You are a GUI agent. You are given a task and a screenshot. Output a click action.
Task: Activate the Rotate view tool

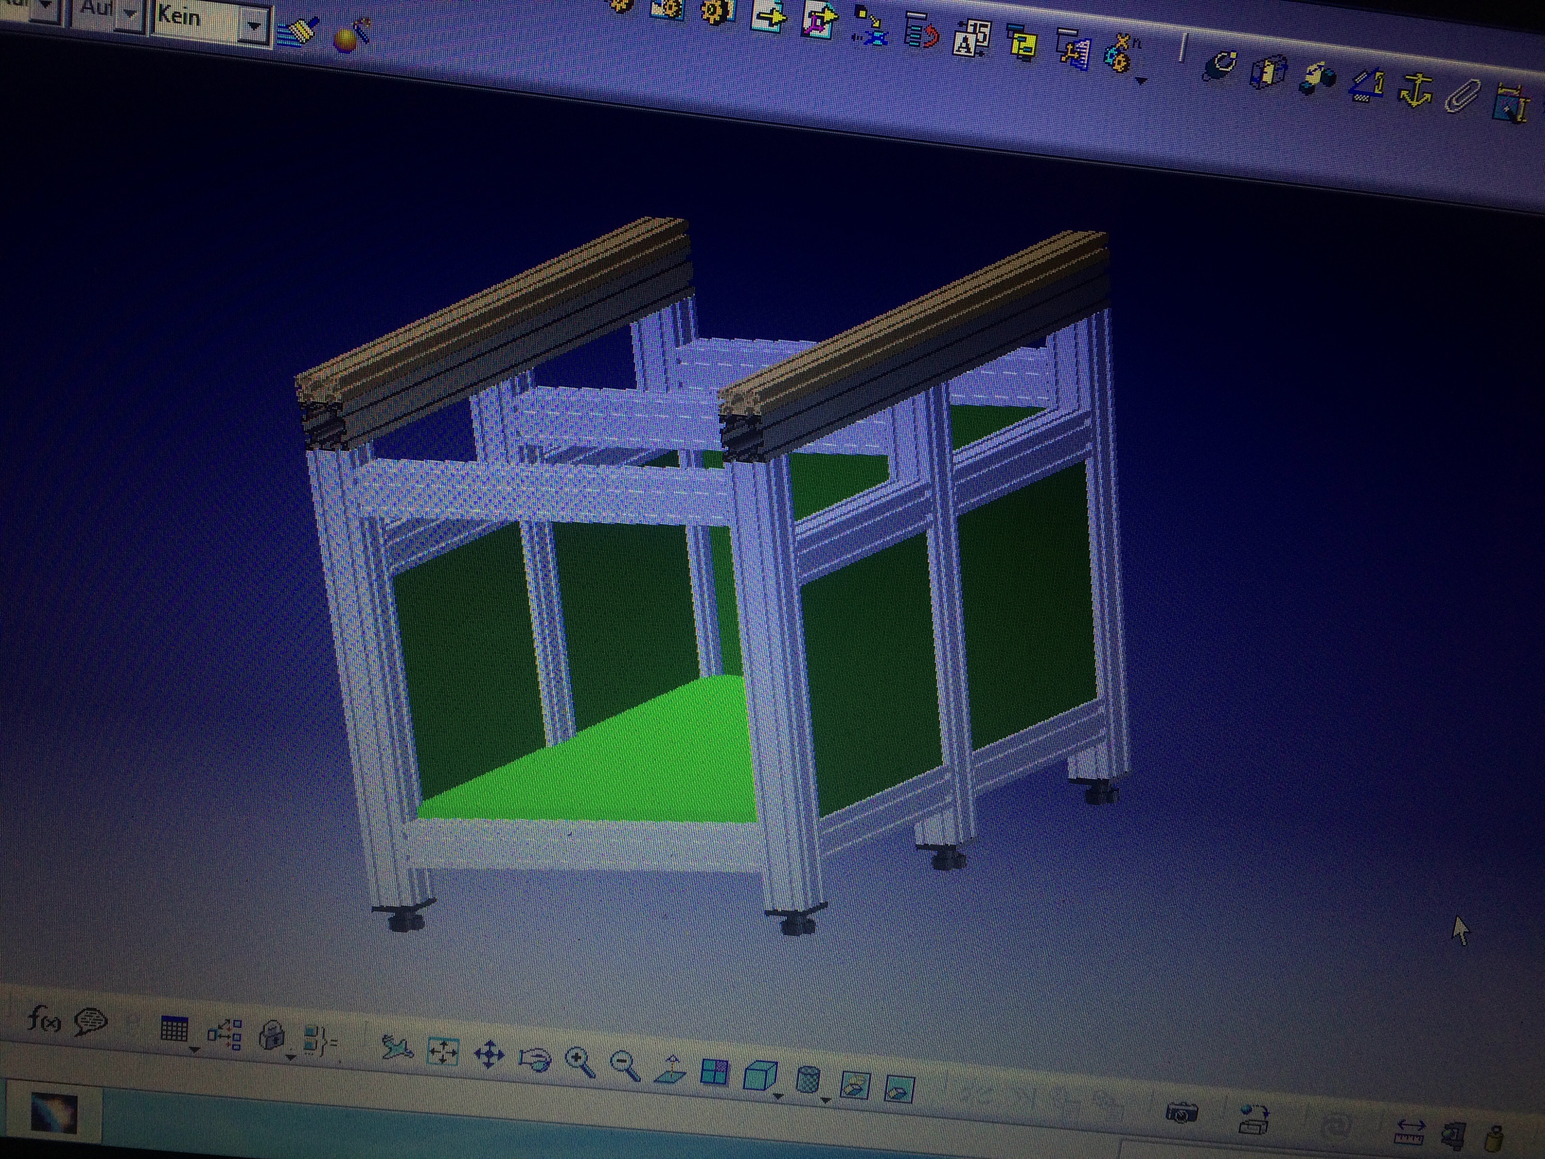point(535,1060)
